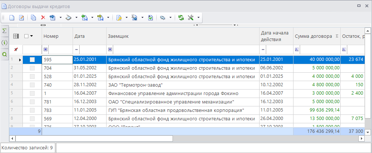Delete record using the red X icon
Image resolution: width=372 pixels, height=153 pixels.
point(43,18)
